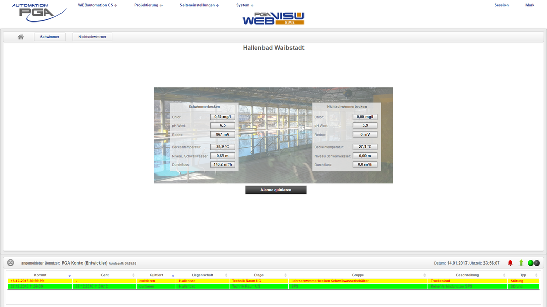Close the status bar with X icon

tap(10, 262)
